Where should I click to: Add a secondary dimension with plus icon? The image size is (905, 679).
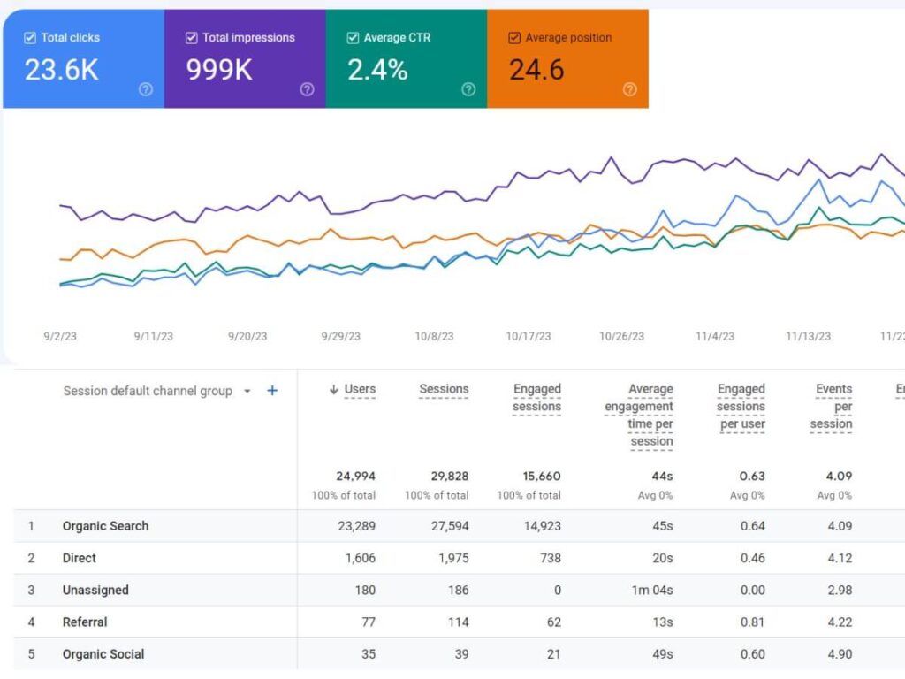coord(272,391)
